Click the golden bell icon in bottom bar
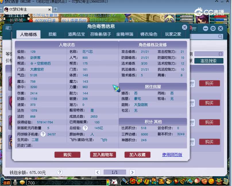232x186 pixels. [183, 181]
